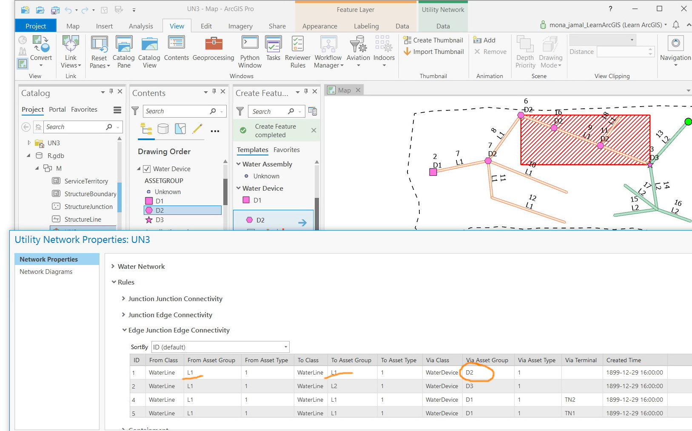Open Catalog View from the ribbon

(149, 52)
